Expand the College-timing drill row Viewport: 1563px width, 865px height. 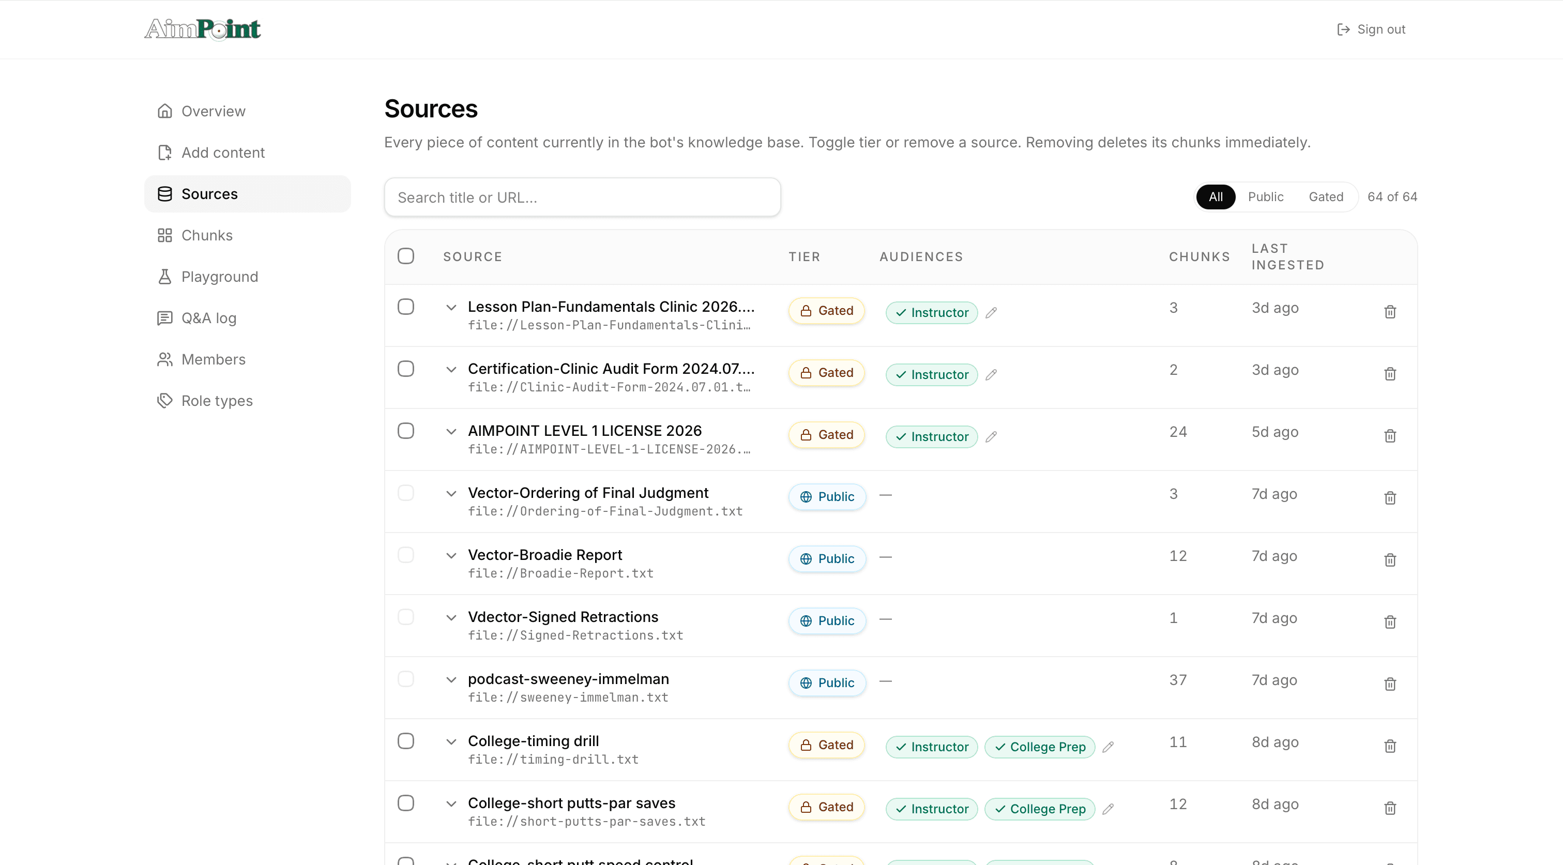451,742
